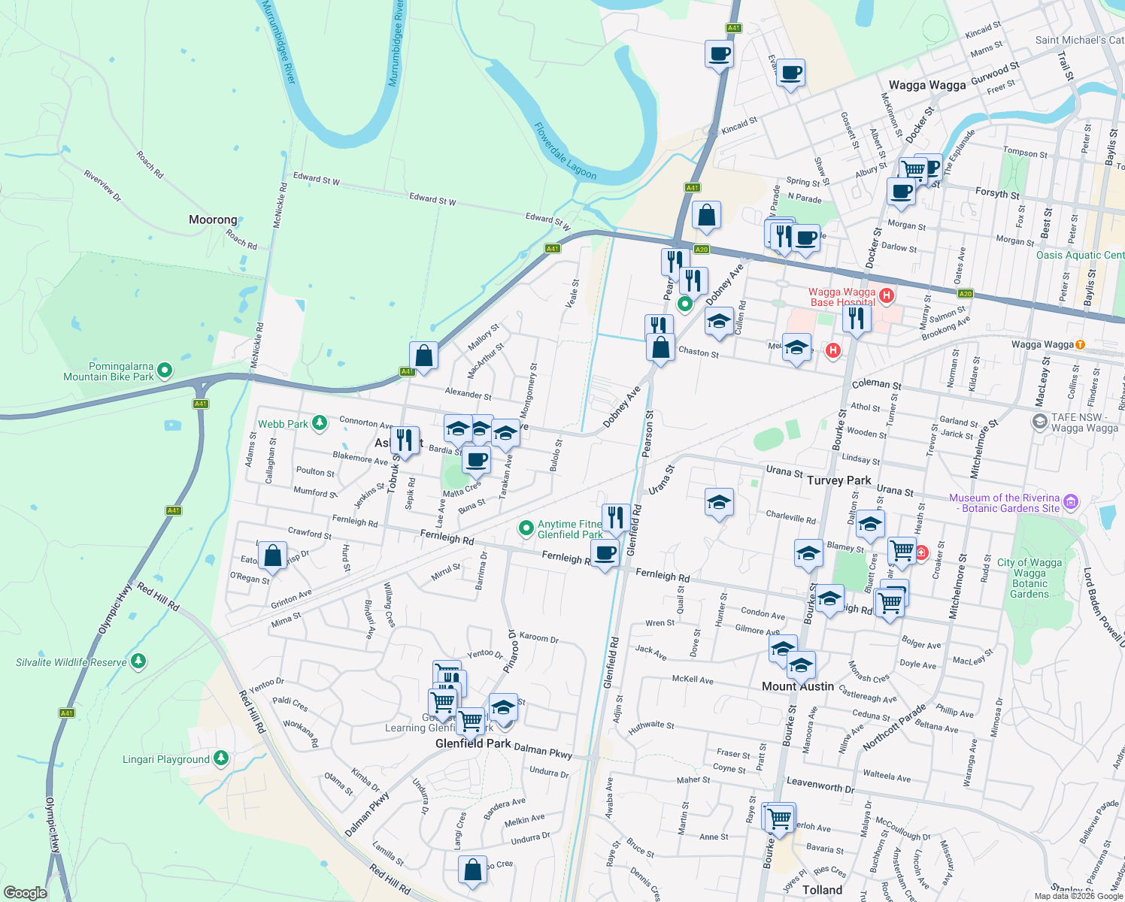Click the City of Wagga Wagga Botanic Gardens label

1029,578
